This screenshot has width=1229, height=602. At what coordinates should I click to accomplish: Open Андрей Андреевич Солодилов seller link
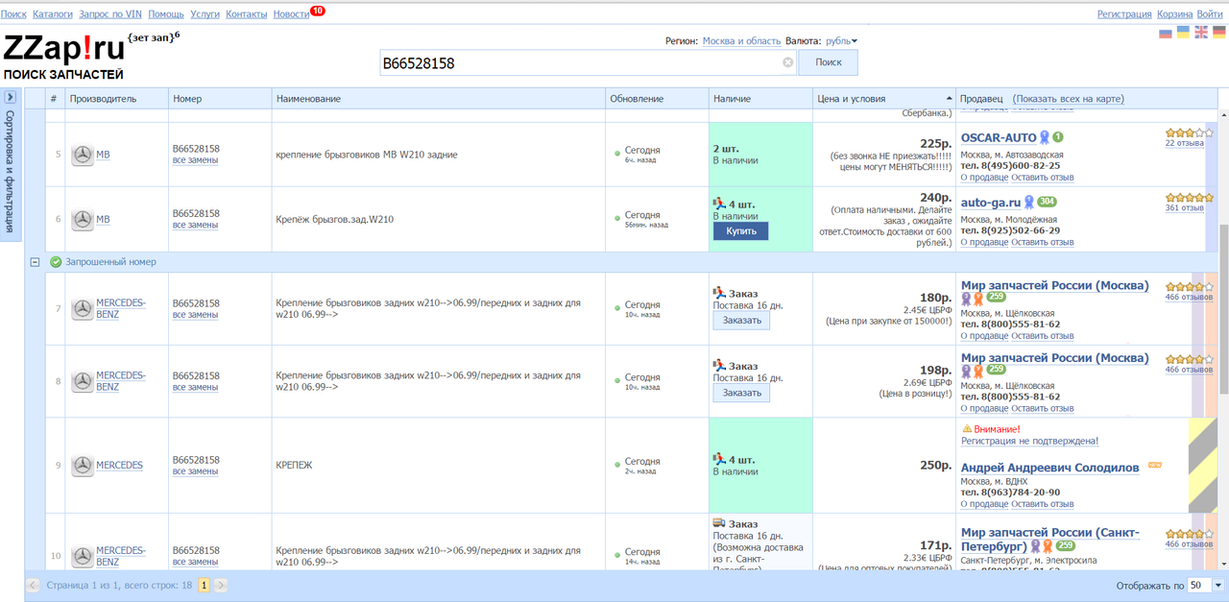pyautogui.click(x=1050, y=468)
